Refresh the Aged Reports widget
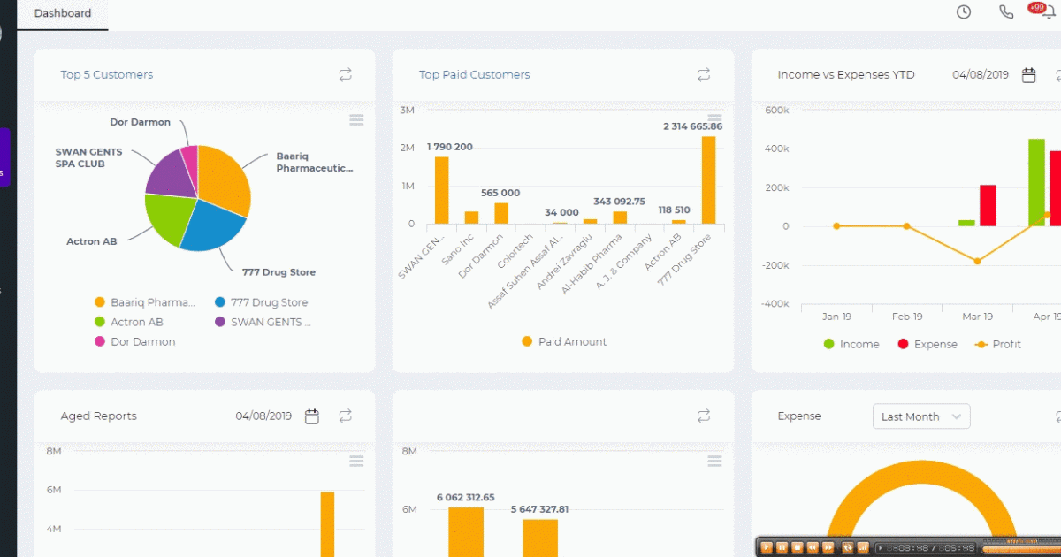This screenshot has height=557, width=1061. coord(346,416)
